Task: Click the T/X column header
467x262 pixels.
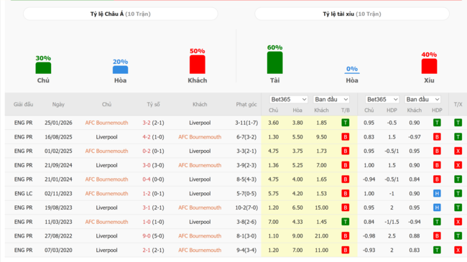Action: [x=458, y=104]
